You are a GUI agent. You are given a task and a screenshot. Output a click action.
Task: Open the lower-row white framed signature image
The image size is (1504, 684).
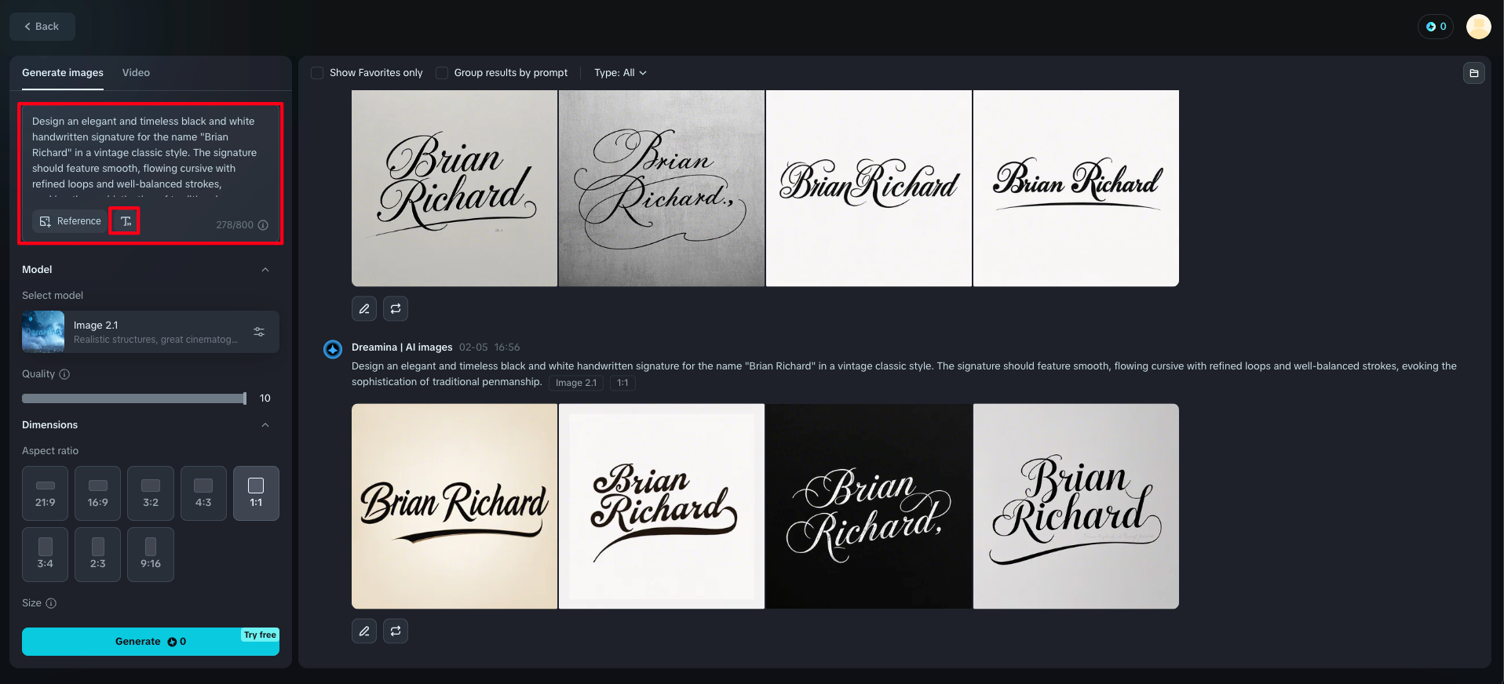(662, 507)
